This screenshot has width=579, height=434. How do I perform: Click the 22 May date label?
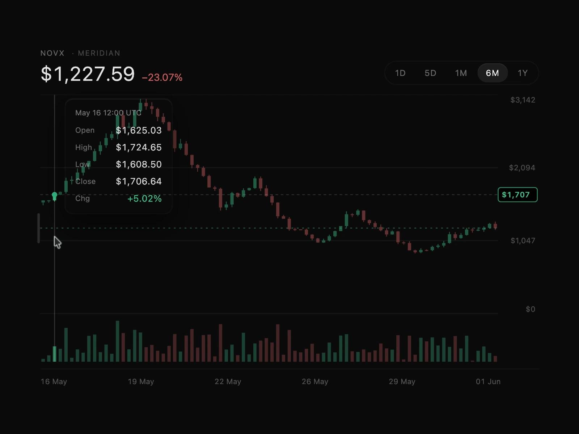click(228, 382)
